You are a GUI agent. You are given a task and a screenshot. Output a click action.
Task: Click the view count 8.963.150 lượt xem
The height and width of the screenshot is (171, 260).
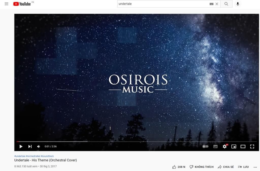tap(26, 166)
